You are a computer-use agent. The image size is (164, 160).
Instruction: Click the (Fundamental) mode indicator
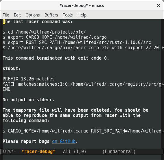point(119,152)
